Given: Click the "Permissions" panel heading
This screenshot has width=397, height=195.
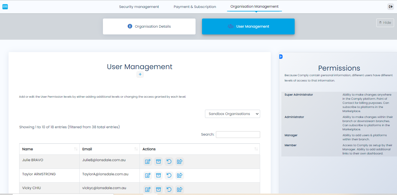Looking at the screenshot, I should pyautogui.click(x=339, y=68).
